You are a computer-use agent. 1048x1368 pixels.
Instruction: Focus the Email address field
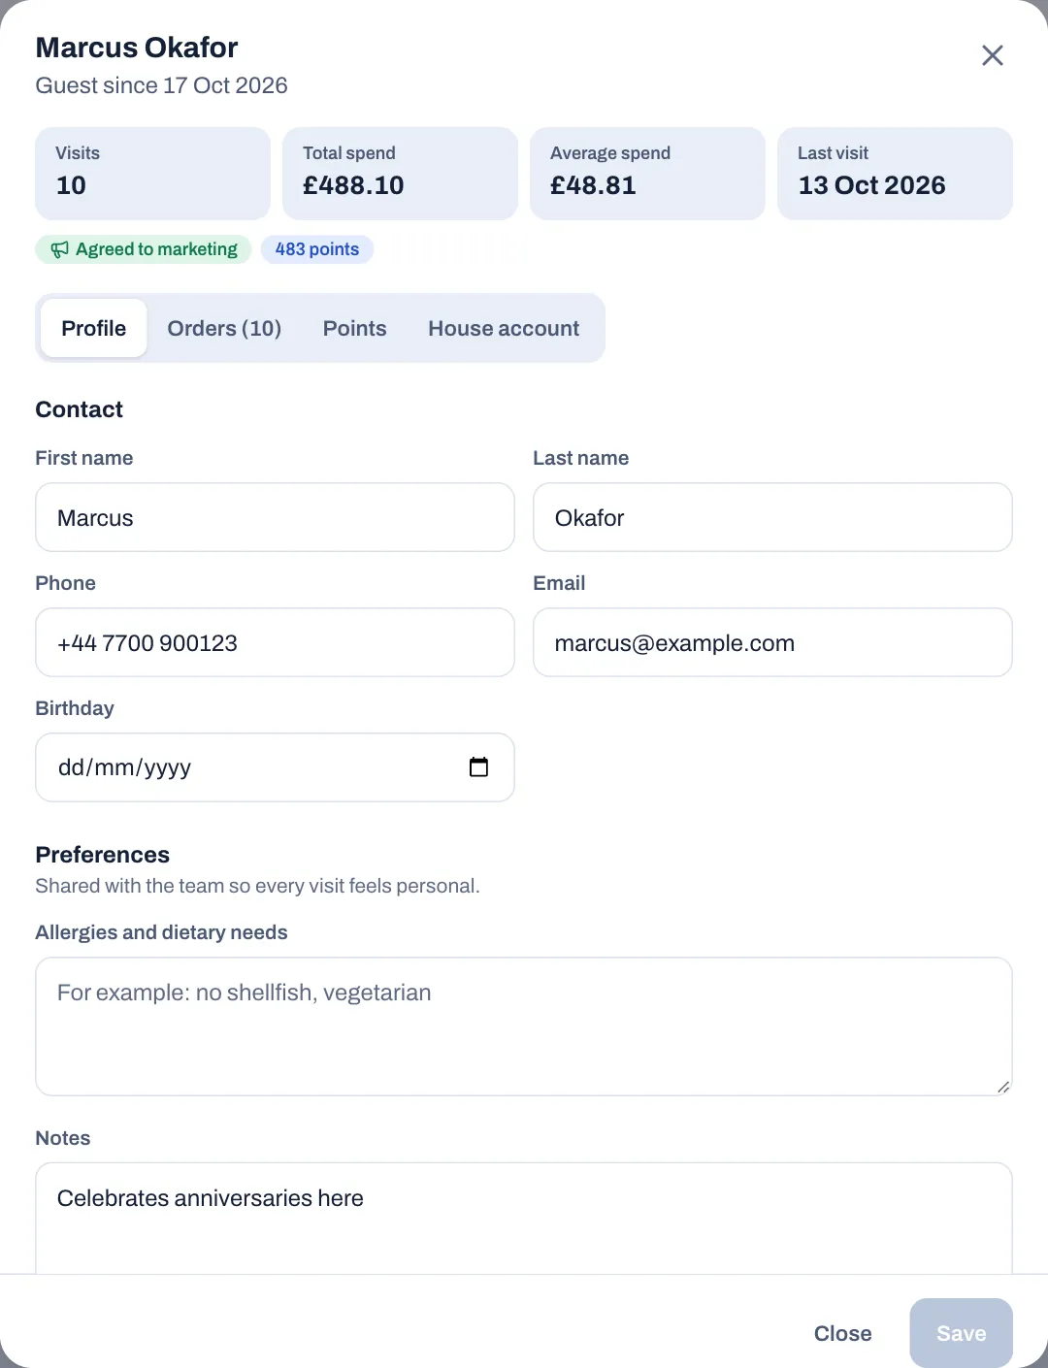pyautogui.click(x=772, y=642)
